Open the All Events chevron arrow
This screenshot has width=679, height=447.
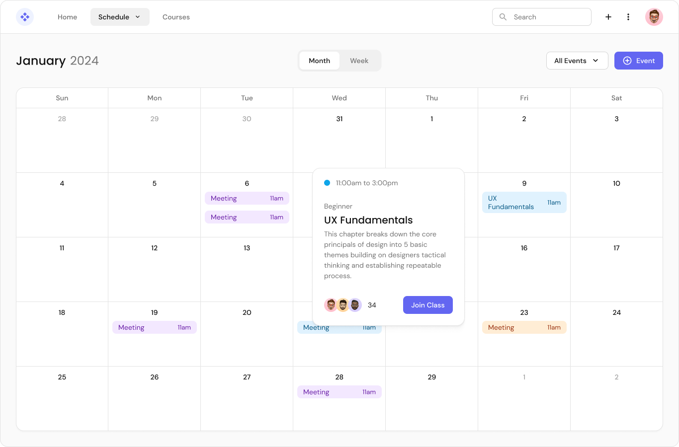click(x=595, y=61)
